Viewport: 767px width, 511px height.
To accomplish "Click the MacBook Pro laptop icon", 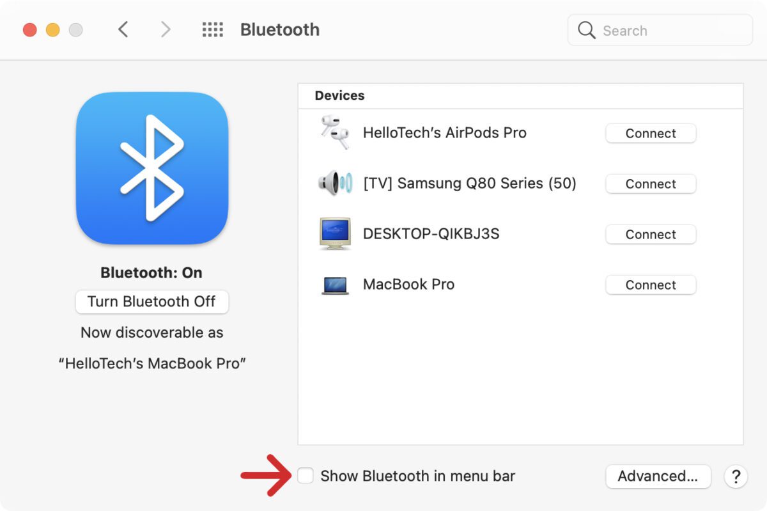I will (335, 285).
